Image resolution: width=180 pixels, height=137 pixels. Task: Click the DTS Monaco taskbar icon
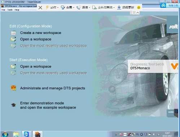[x=38, y=134]
